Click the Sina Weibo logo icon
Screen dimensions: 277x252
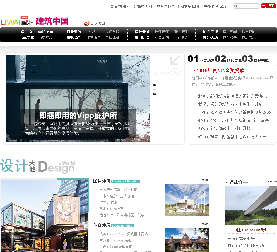87,24
